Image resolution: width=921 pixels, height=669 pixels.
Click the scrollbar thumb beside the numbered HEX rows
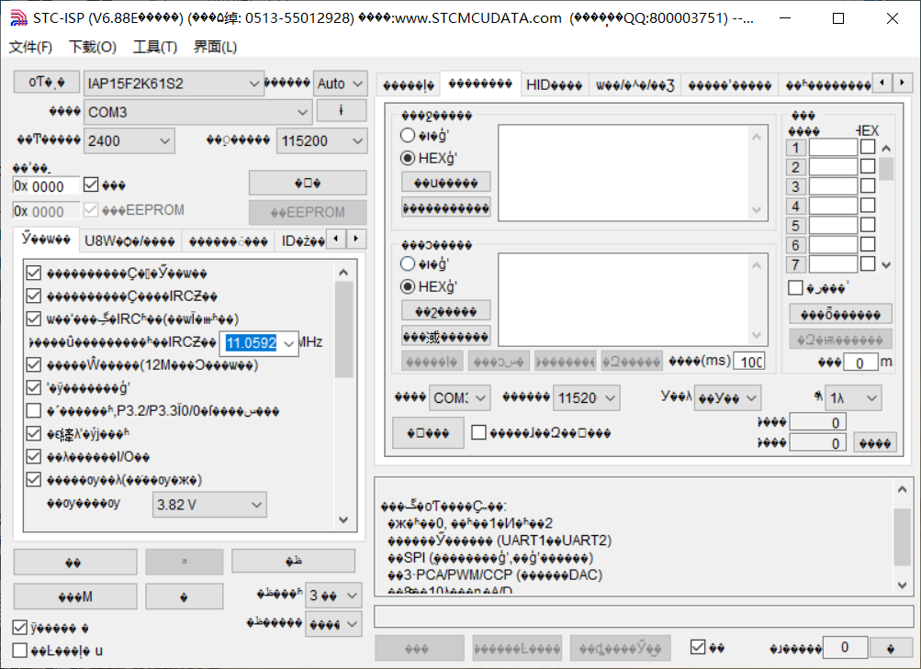pyautogui.click(x=886, y=169)
